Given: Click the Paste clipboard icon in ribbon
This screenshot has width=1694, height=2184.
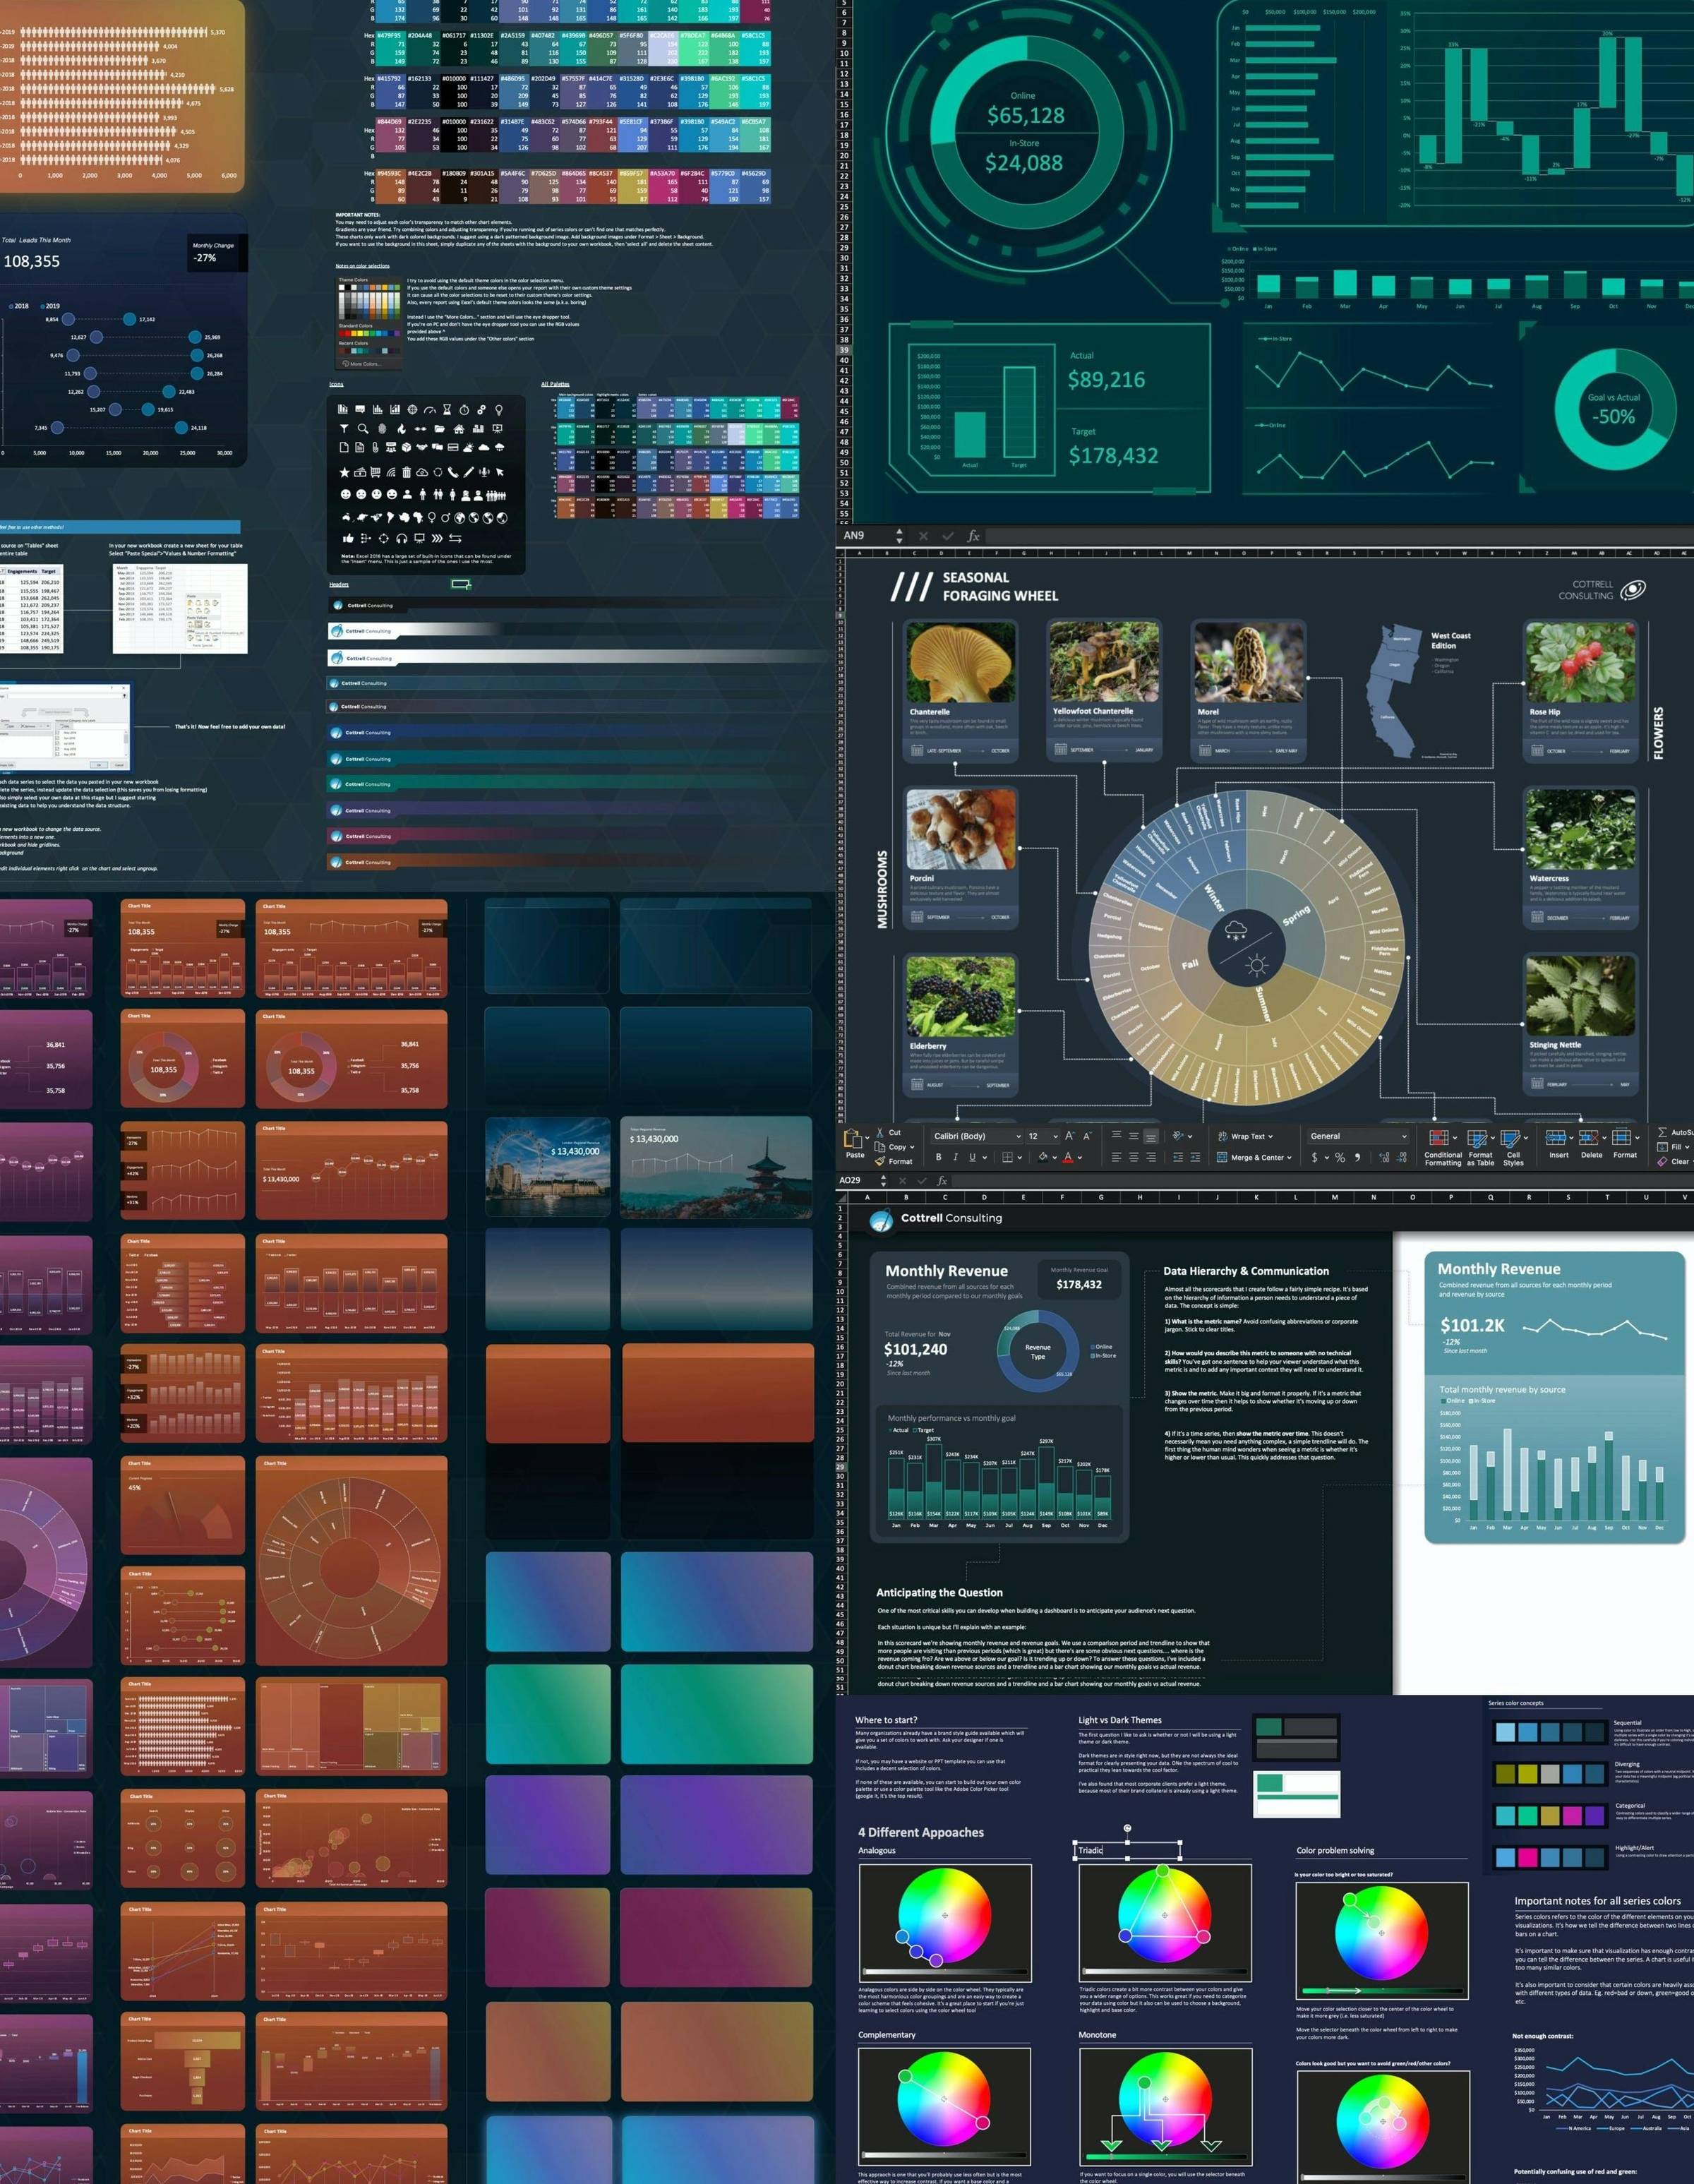Looking at the screenshot, I should [853, 1139].
